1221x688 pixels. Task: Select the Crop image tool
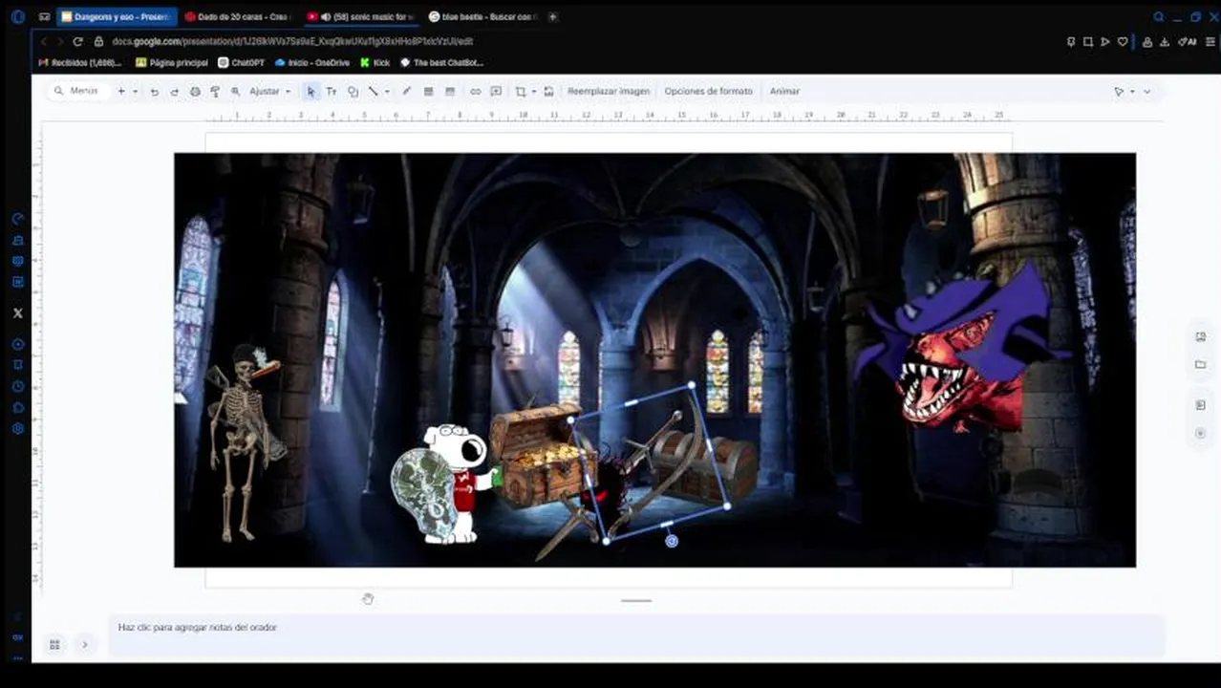click(521, 92)
